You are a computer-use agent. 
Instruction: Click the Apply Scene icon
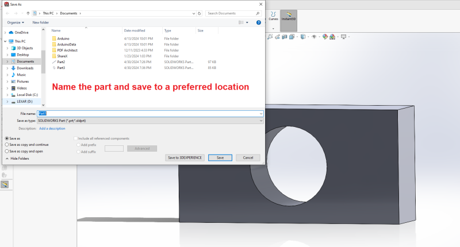(x=332, y=37)
